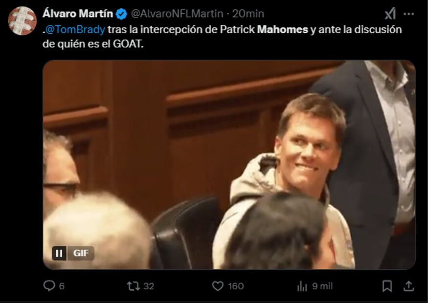This screenshot has height=303, width=428.
Task: Bookmark this tweet
Action: (x=387, y=286)
